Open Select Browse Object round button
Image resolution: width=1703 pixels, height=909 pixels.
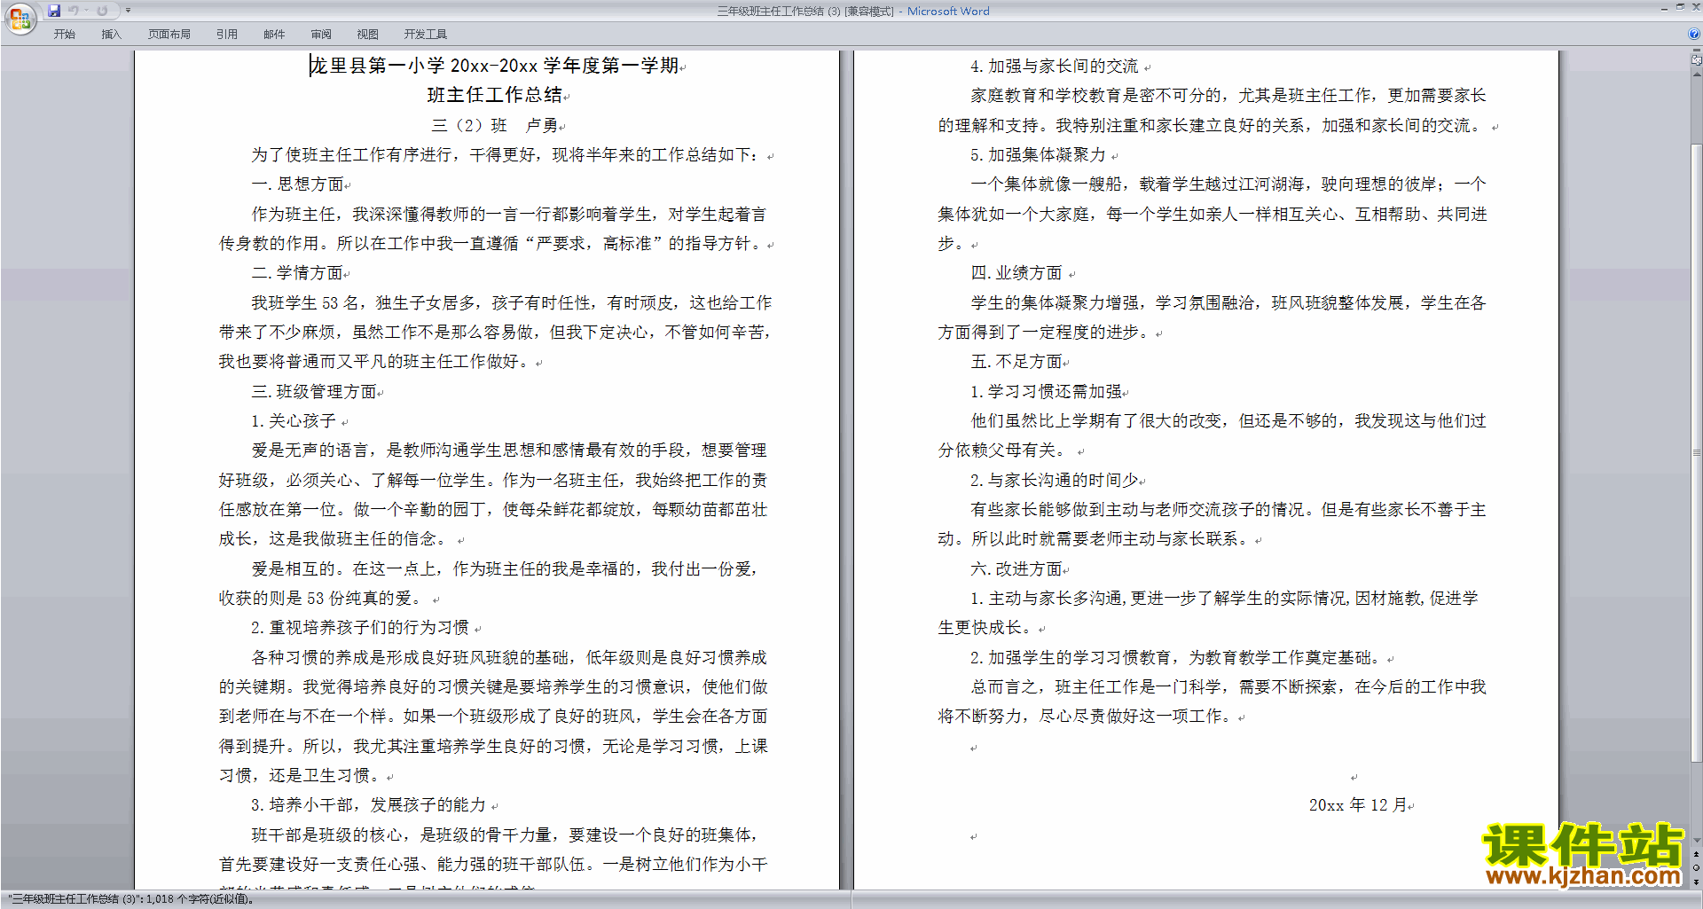1696,868
